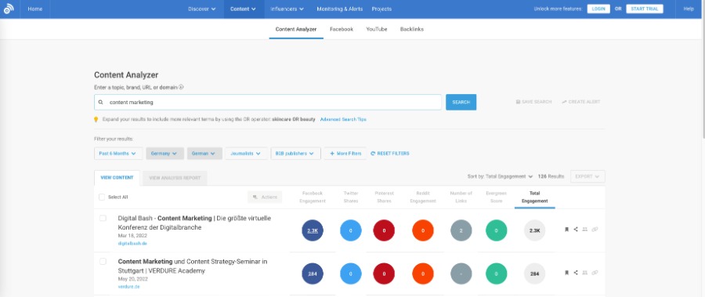Open the digitalbash.de link
The image size is (705, 297).
[x=132, y=244]
